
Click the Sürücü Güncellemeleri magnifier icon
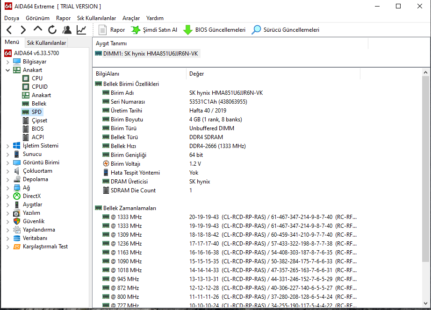256,30
